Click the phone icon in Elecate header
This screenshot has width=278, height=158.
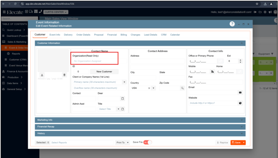40,12
